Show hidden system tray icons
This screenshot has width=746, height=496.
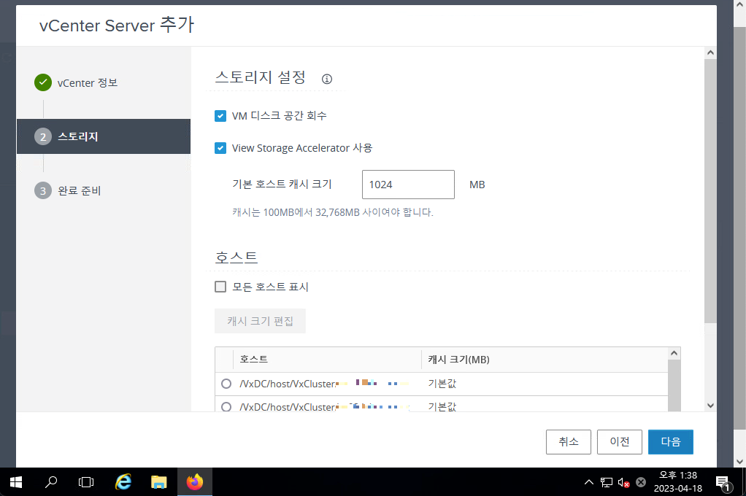point(589,482)
